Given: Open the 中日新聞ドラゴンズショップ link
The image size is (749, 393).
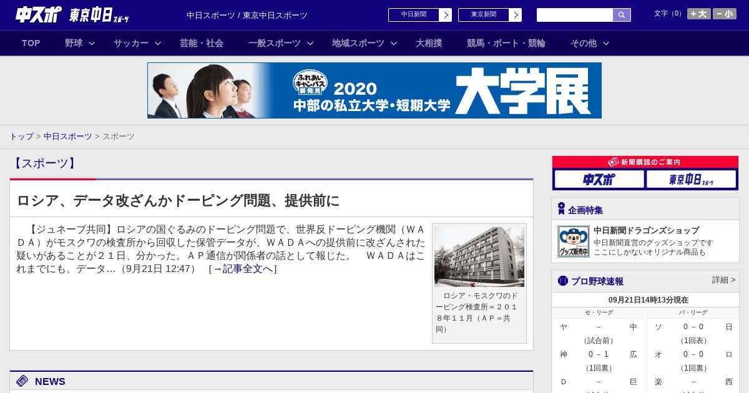Looking at the screenshot, I should click(x=646, y=230).
